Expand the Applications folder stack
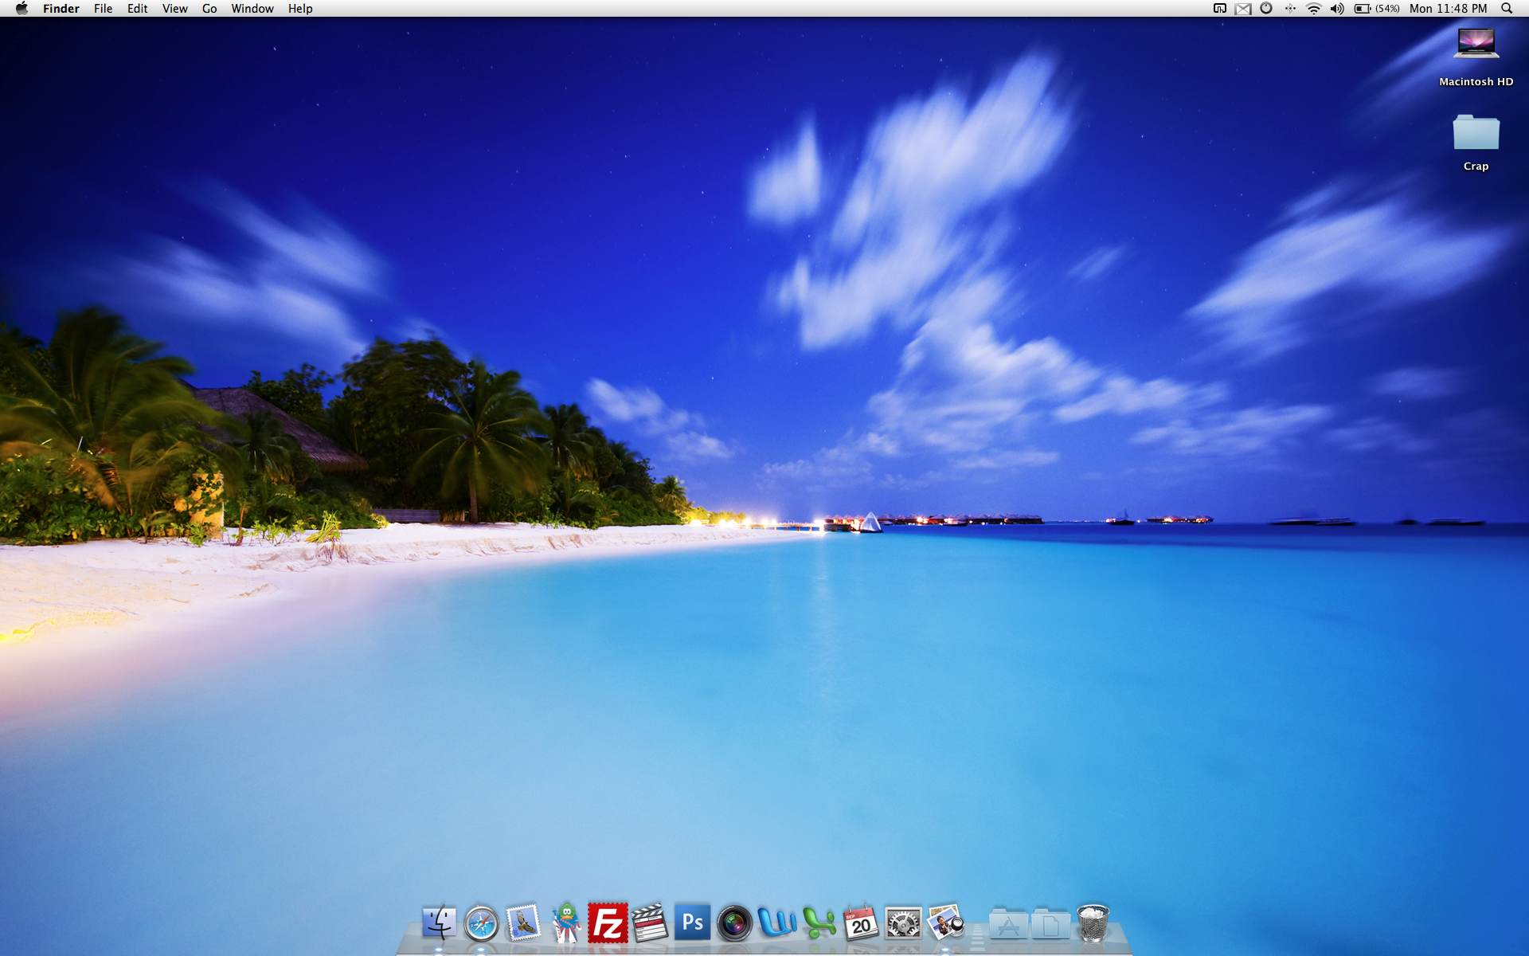This screenshot has width=1529, height=956. [x=1008, y=925]
